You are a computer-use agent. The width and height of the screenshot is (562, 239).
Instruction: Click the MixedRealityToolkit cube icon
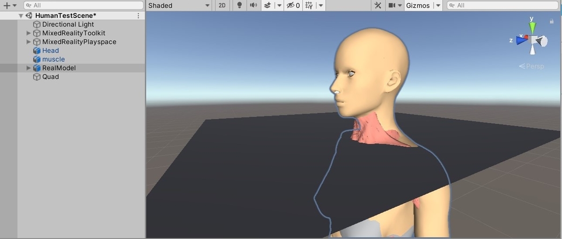pos(37,33)
